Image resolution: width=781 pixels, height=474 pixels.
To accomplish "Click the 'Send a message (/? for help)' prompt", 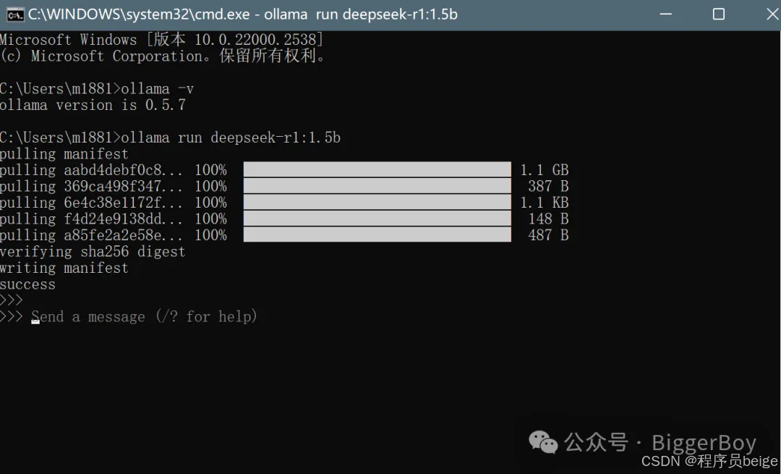I will click(x=145, y=316).
